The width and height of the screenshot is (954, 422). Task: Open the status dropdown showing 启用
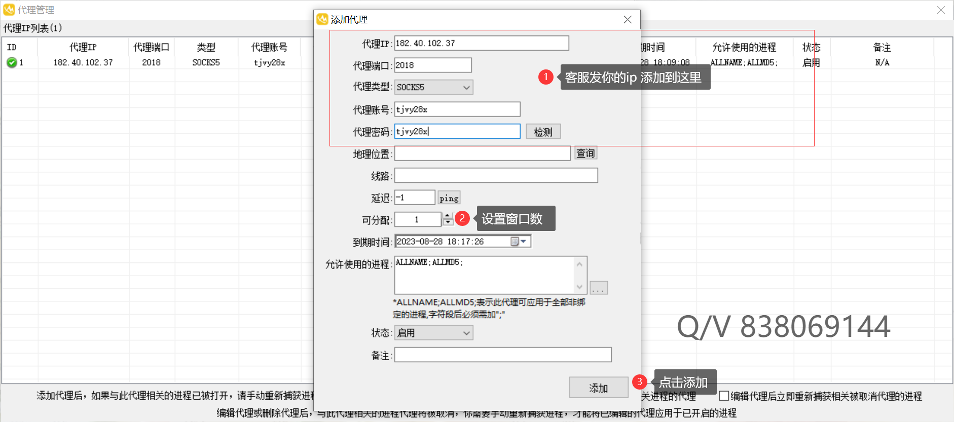point(466,333)
